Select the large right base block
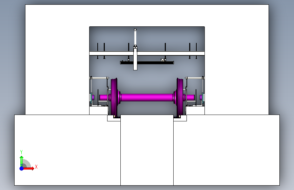The height and width of the screenshot is (190, 294). point(227,150)
